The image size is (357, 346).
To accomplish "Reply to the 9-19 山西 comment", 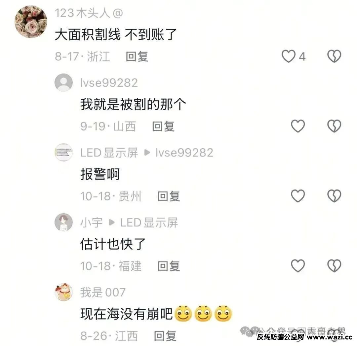I will (164, 126).
